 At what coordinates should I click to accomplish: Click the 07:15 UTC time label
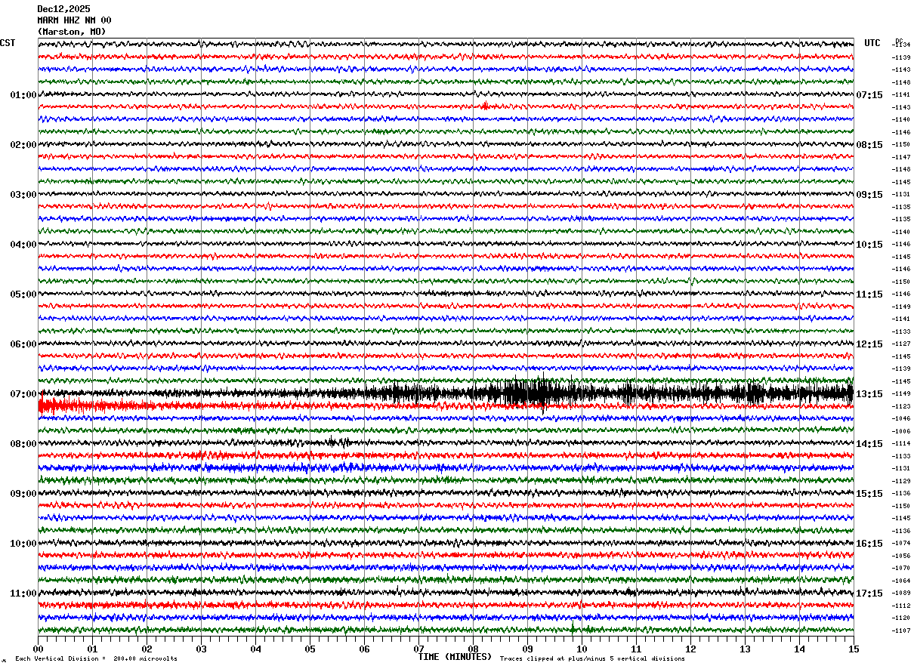pyautogui.click(x=869, y=95)
